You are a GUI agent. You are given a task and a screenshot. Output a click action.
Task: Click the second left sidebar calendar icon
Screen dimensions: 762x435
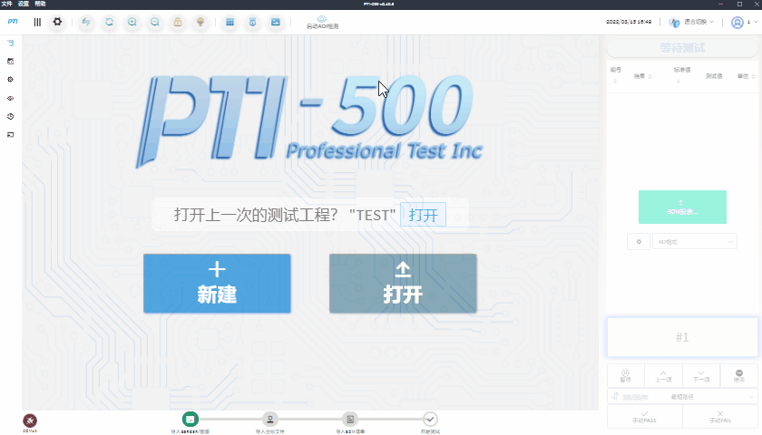(x=11, y=62)
